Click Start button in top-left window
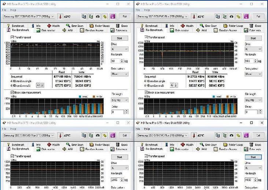 coord(120,38)
